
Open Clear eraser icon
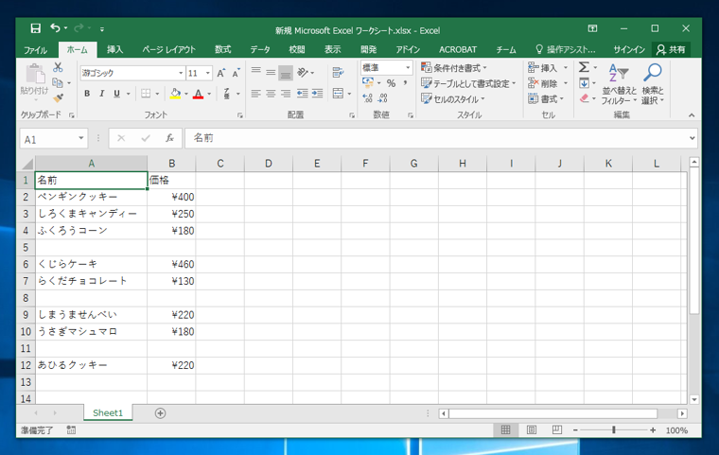584,98
